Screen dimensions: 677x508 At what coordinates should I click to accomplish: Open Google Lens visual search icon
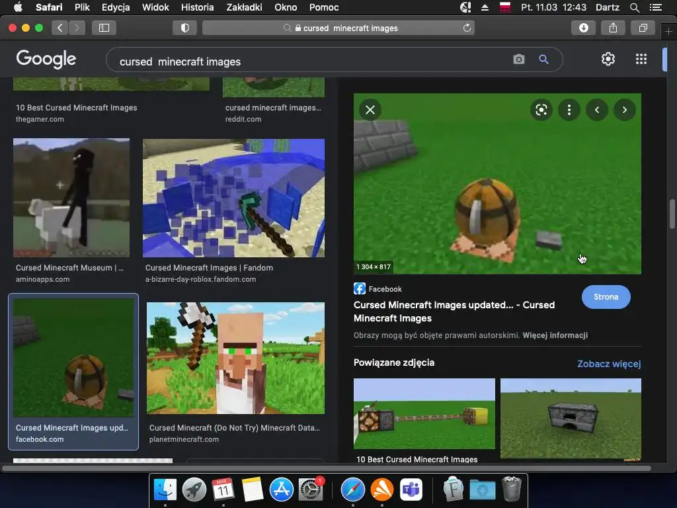(x=541, y=110)
